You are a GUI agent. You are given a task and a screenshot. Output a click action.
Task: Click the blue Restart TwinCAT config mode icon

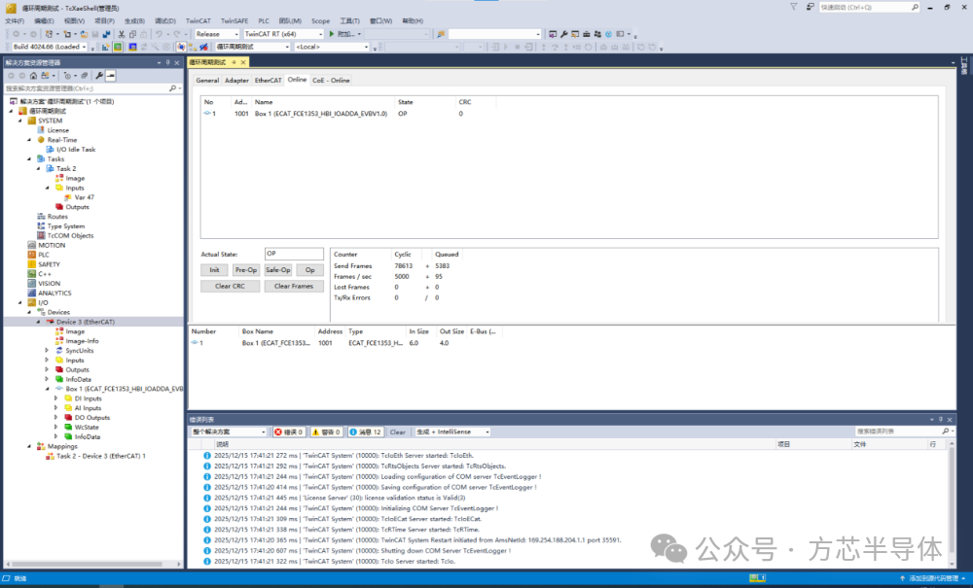132,47
